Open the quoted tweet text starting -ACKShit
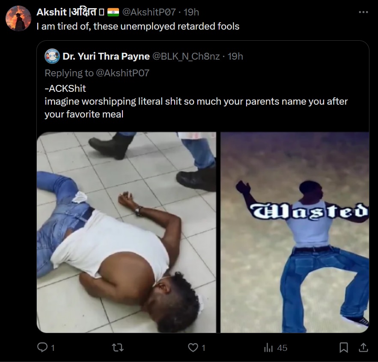This screenshot has height=362, width=378. click(x=196, y=101)
